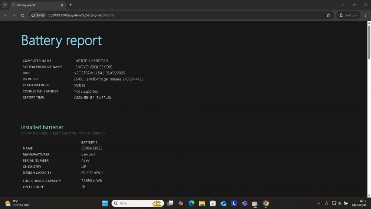Select the Battery report tab
The height and width of the screenshot is (209, 371).
[x=38, y=5]
